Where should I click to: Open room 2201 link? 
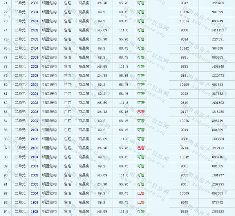click(34, 94)
